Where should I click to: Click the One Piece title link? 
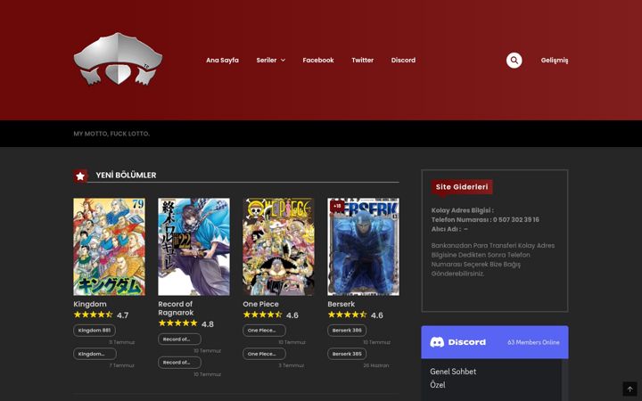tap(260, 304)
